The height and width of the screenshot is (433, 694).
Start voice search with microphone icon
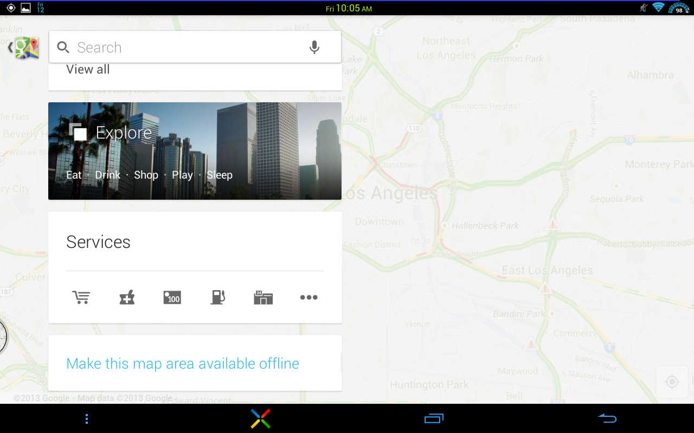tap(314, 48)
